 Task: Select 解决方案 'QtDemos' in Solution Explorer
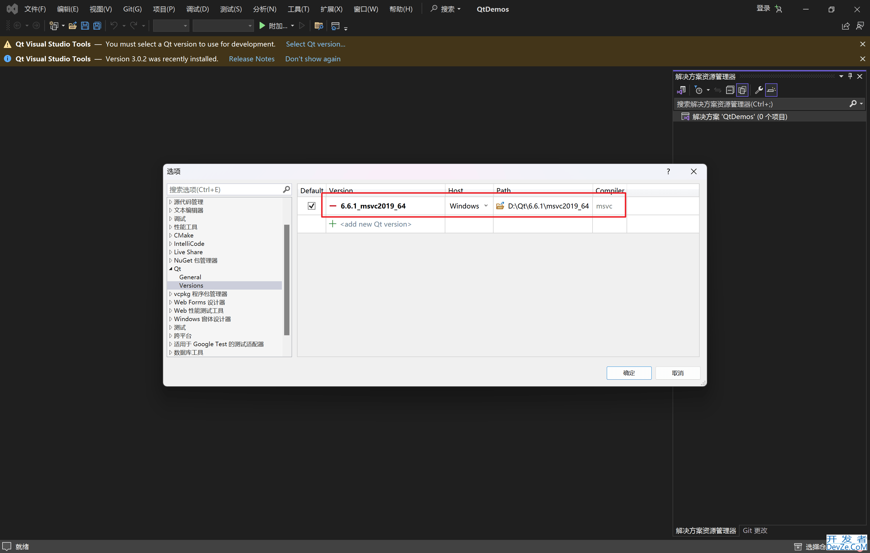(x=739, y=117)
